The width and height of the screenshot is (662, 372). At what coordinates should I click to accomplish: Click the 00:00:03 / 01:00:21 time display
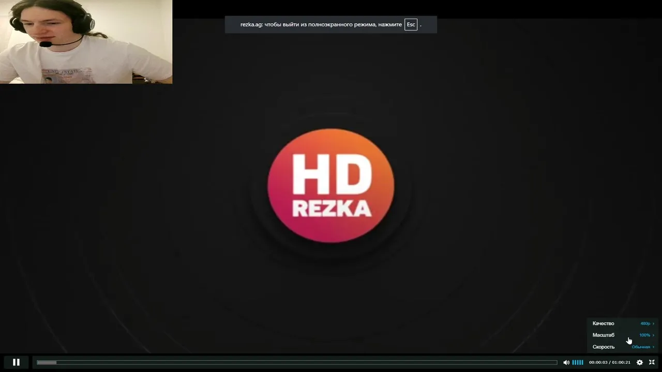[610, 363]
